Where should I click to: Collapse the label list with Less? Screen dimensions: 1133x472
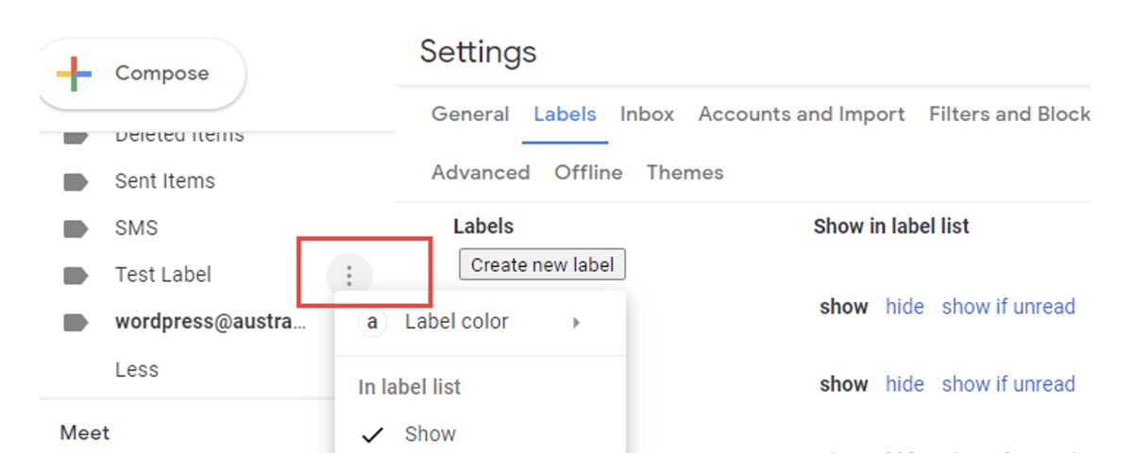click(137, 370)
